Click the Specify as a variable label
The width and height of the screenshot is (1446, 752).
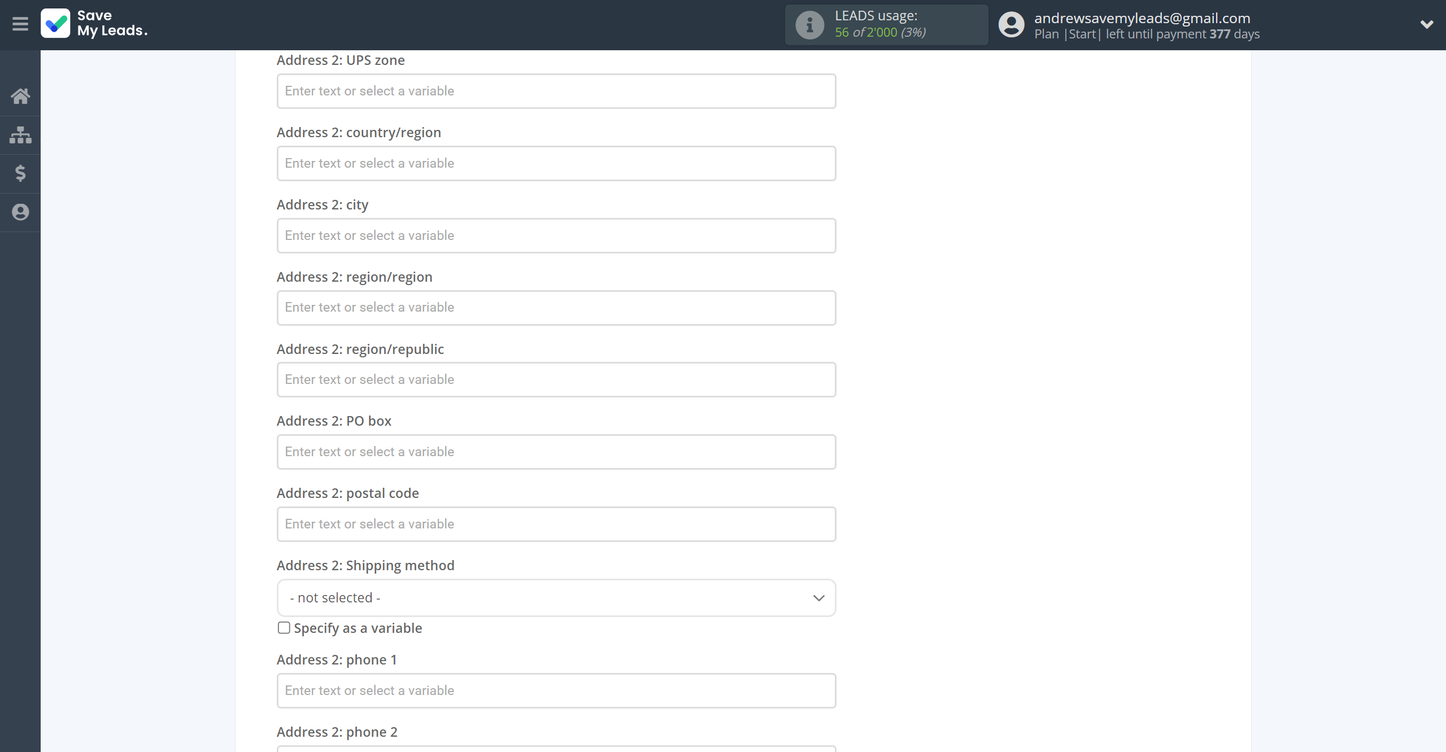pos(358,628)
